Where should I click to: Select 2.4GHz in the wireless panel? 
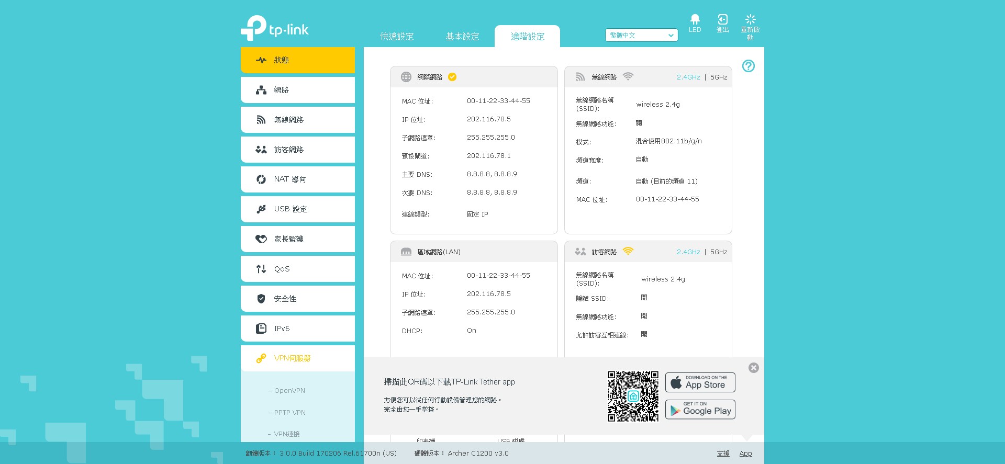click(688, 77)
